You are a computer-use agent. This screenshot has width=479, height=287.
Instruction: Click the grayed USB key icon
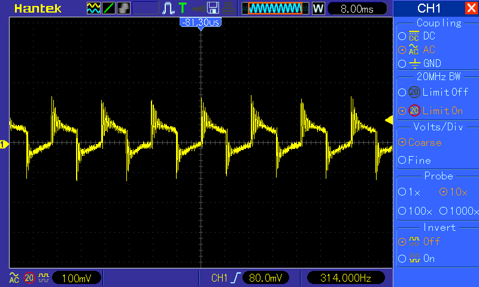(199, 9)
